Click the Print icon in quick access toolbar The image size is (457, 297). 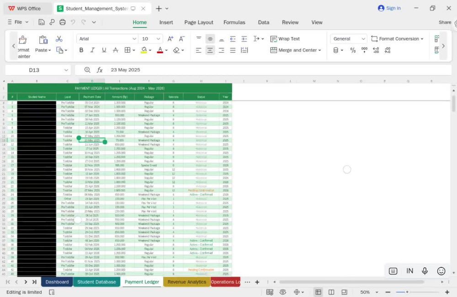click(62, 22)
